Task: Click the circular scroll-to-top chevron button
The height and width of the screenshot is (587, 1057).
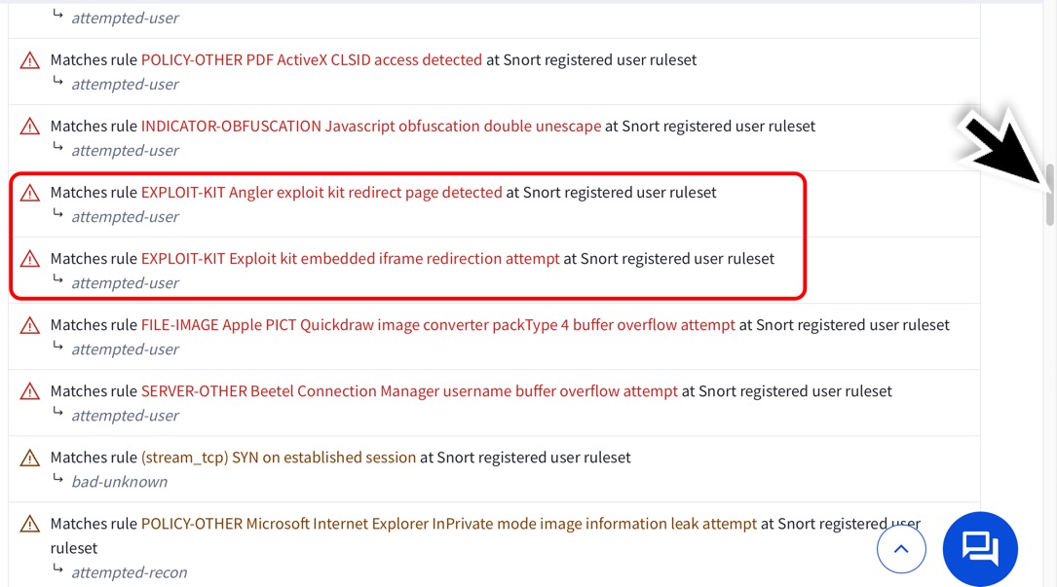Action: (901, 549)
